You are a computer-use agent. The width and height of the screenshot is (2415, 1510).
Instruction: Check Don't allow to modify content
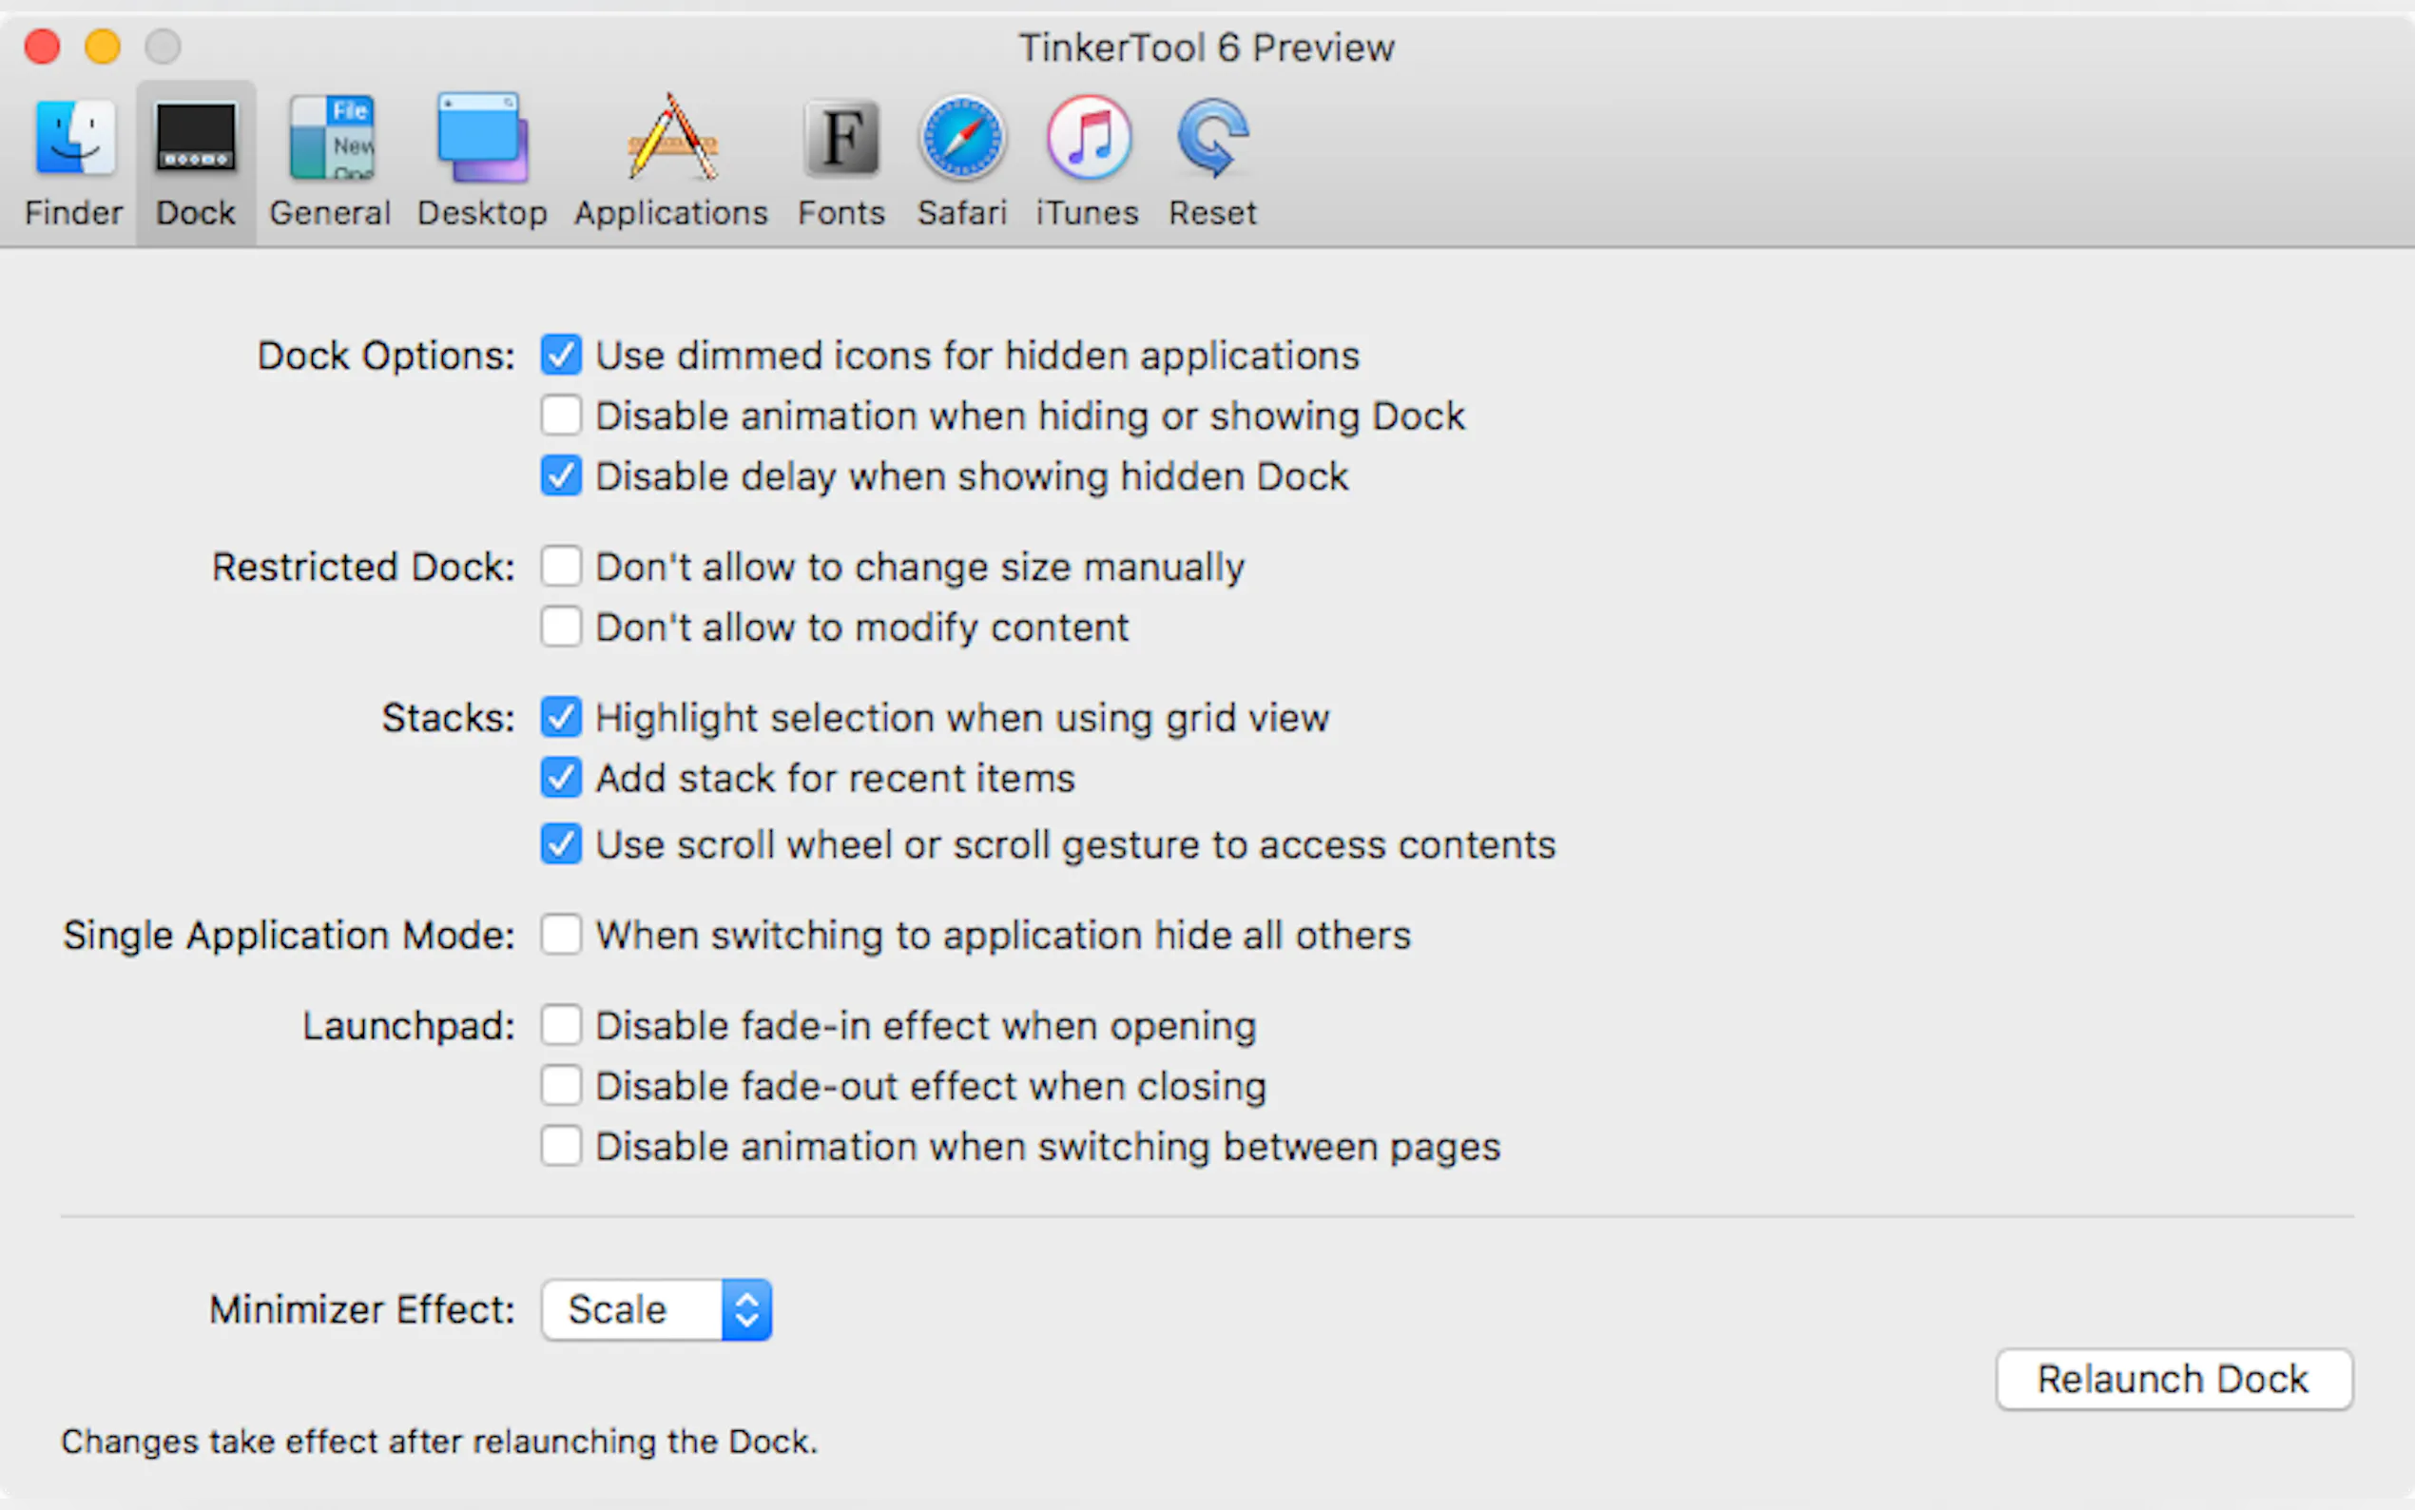pyautogui.click(x=561, y=628)
